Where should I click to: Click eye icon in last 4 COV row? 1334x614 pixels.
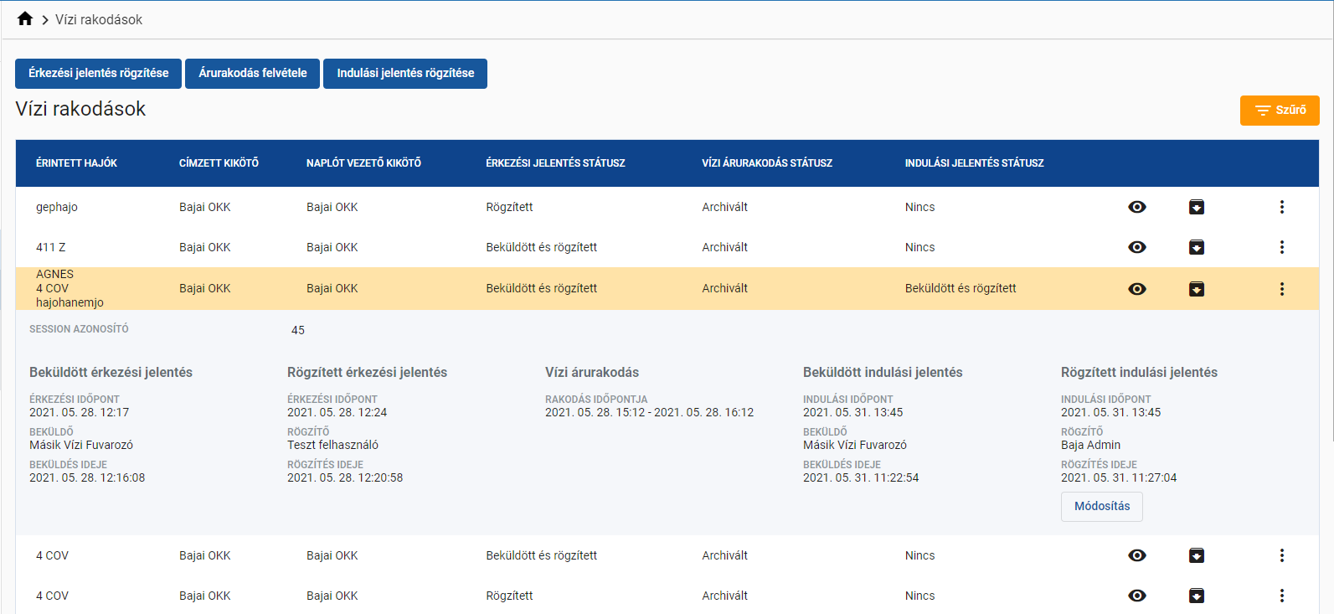[1137, 596]
